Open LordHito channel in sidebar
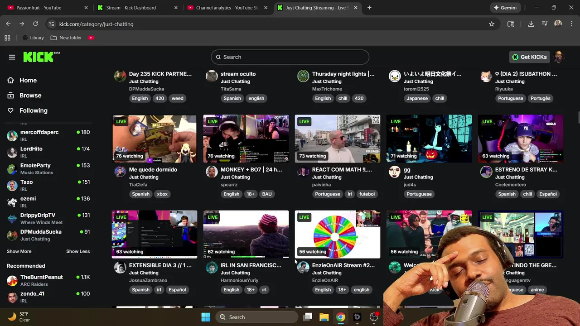The width and height of the screenshot is (580, 326). click(x=48, y=152)
